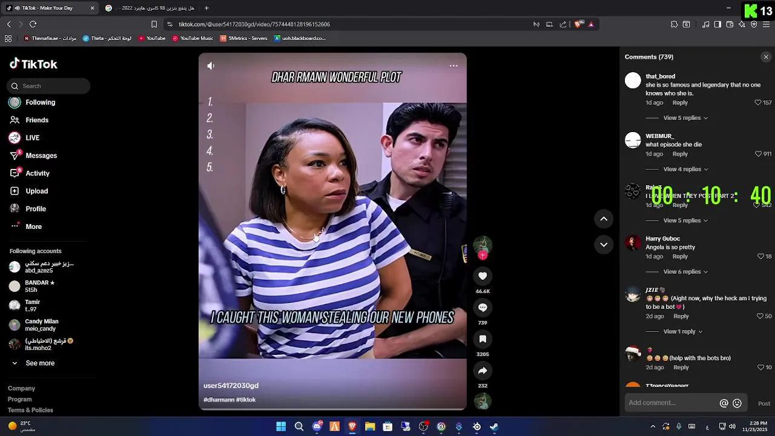Expand View 1 reply under JZIE
Image resolution: width=775 pixels, height=436 pixels.
pos(683,332)
